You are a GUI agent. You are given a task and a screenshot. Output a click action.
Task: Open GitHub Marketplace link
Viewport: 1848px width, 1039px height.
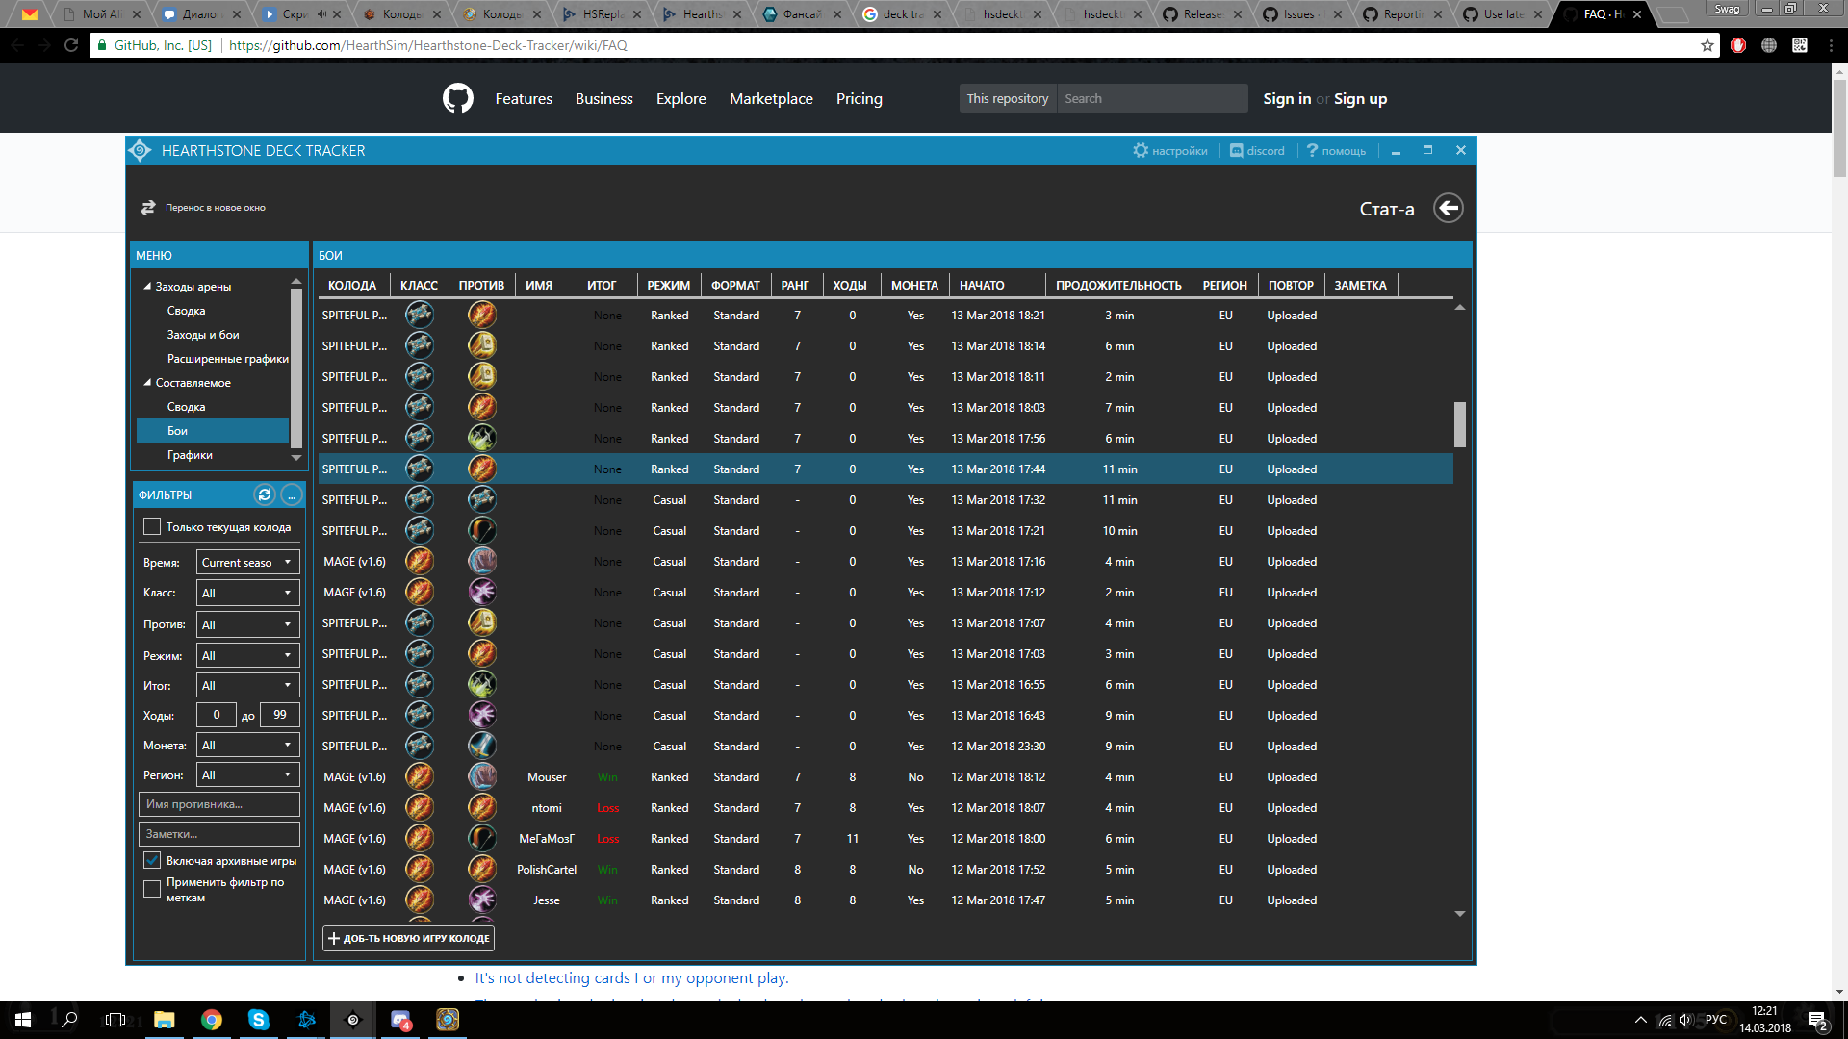pyautogui.click(x=771, y=98)
